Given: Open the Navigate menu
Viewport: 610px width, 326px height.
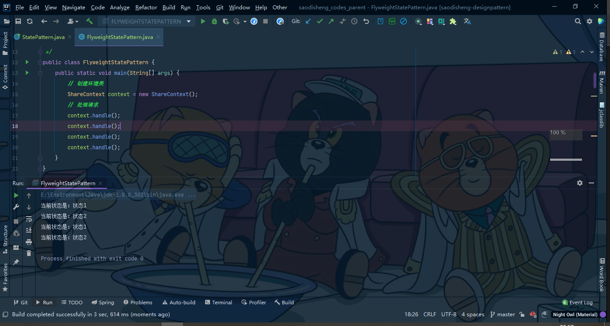Looking at the screenshot, I should 74,7.
